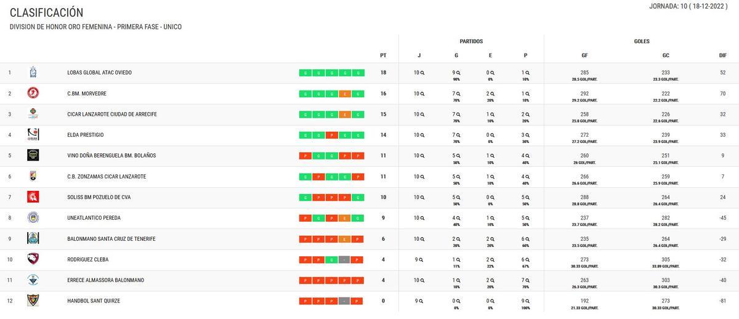Click the red loss box in Elda Prestigio's form
Screen dimensions: 739x319
(x=332, y=135)
